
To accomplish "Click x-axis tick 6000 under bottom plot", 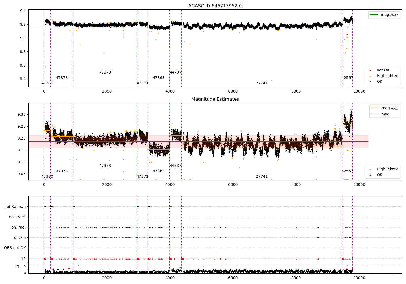I will [233, 278].
